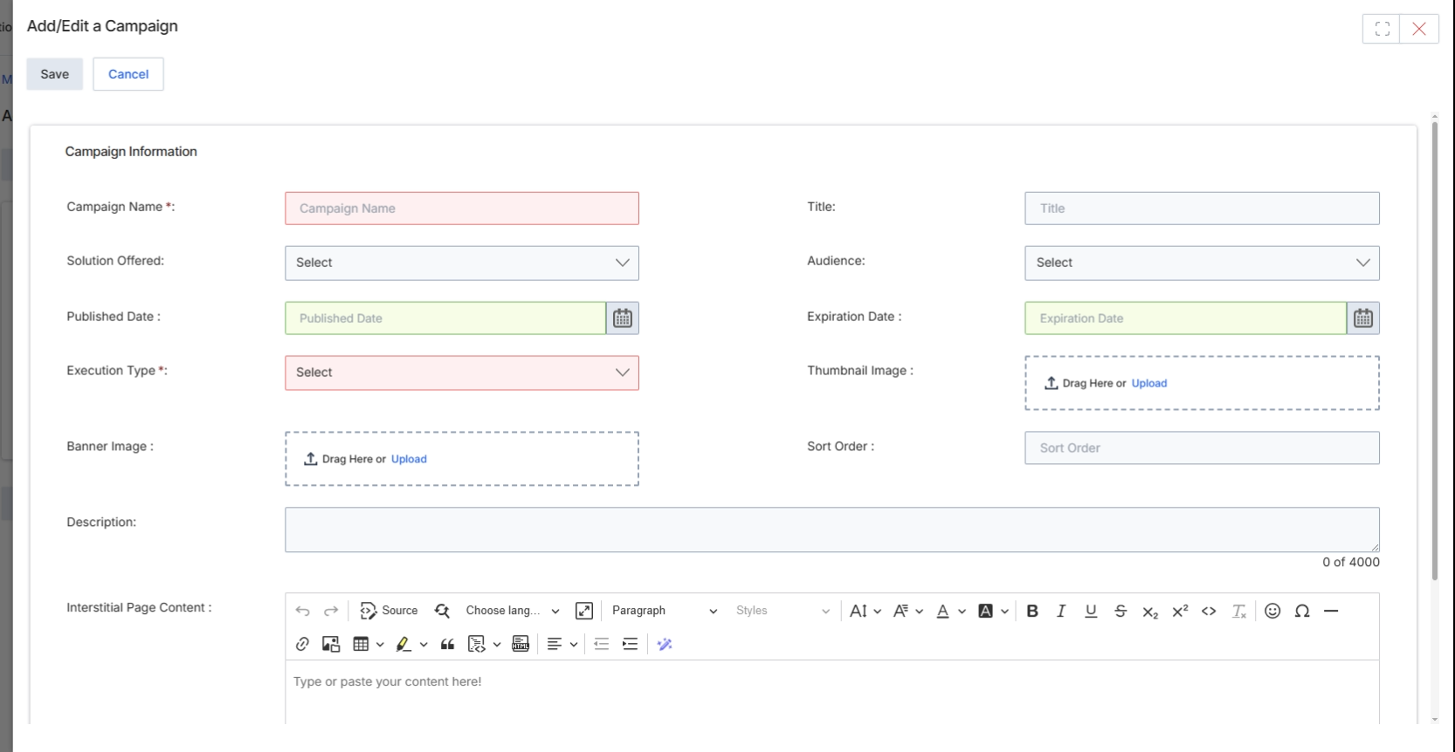Open the Solution Offered dropdown

(462, 263)
